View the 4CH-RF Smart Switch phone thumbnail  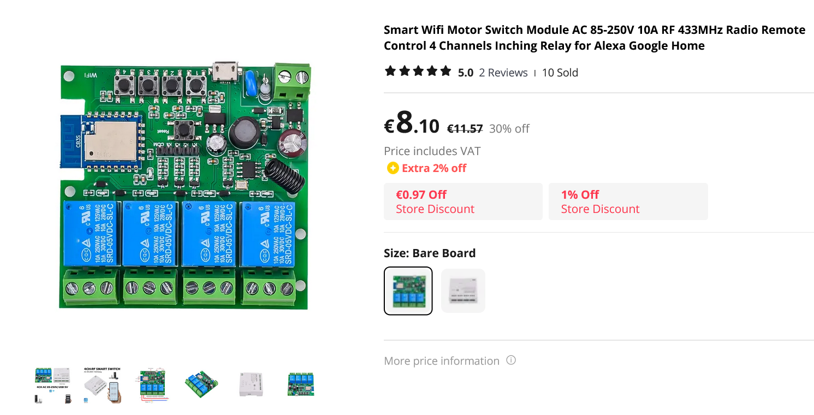click(x=102, y=385)
